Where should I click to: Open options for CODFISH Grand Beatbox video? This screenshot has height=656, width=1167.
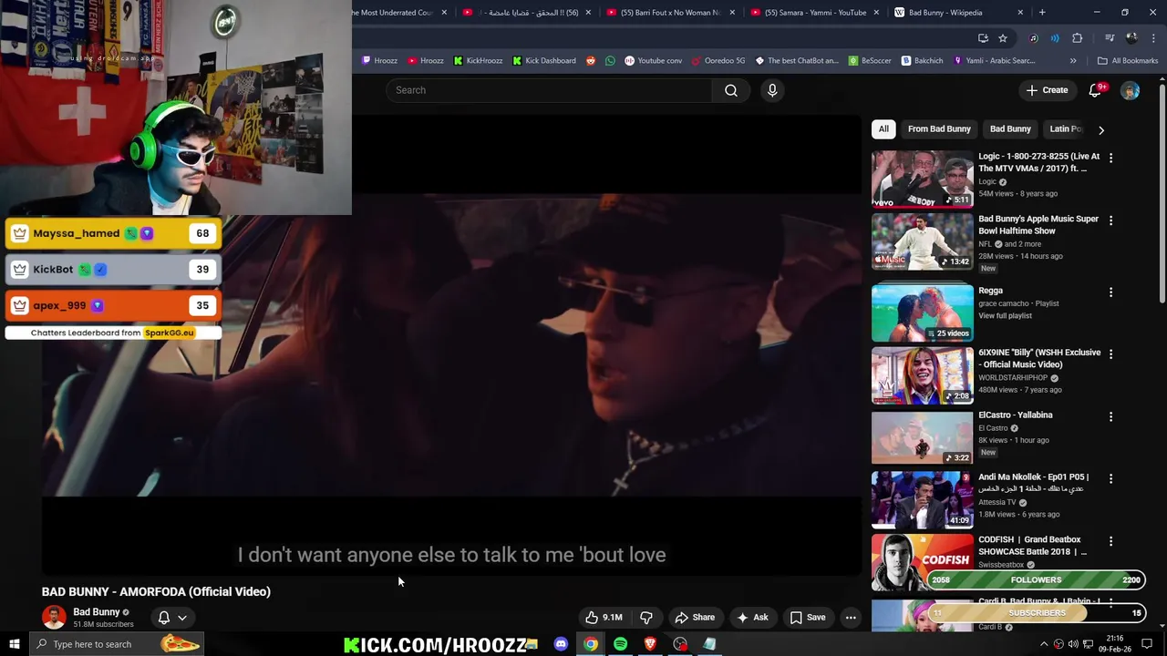(x=1110, y=541)
